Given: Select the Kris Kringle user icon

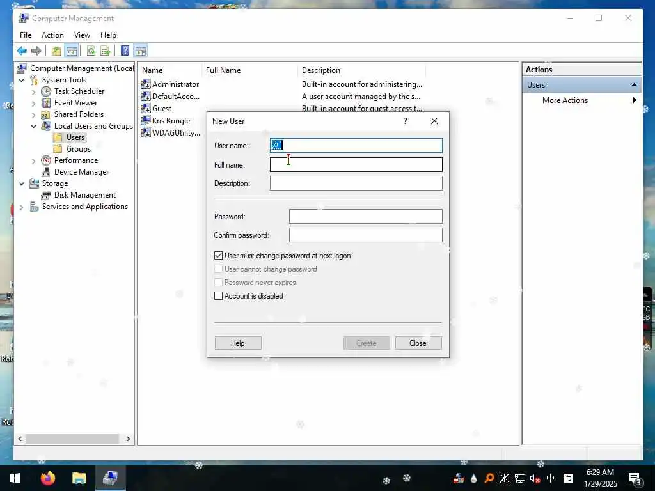Looking at the screenshot, I should tap(145, 120).
